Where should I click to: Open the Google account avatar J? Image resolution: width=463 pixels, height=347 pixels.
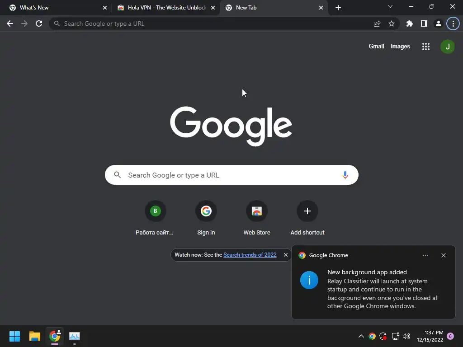[447, 47]
